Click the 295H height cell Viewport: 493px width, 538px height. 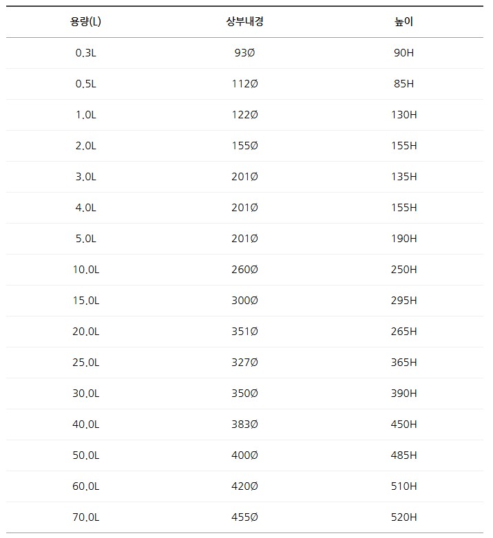coord(403,301)
